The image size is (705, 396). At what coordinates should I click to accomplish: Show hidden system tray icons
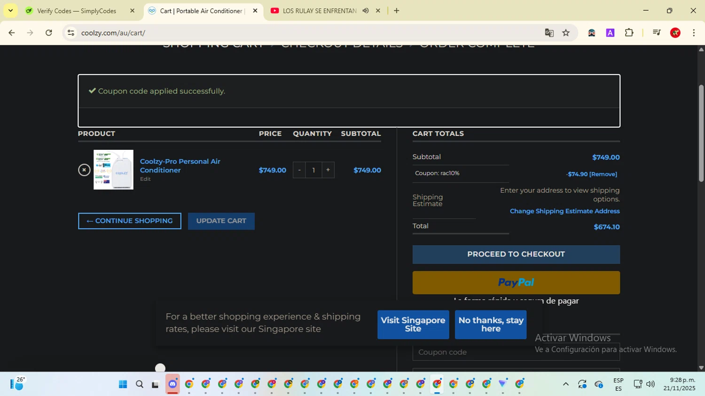[x=566, y=384]
